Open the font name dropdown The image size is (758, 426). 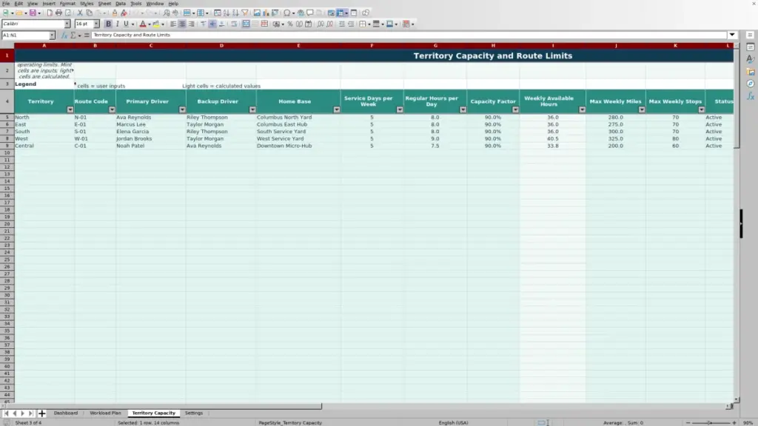tap(67, 24)
